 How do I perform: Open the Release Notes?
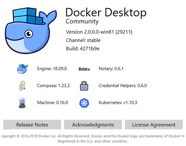pyautogui.click(x=32, y=124)
